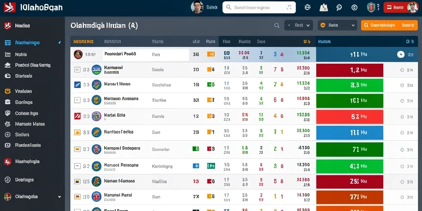This screenshot has width=422, height=211.
Task: Focus the white search field in header
Action: (259, 7)
